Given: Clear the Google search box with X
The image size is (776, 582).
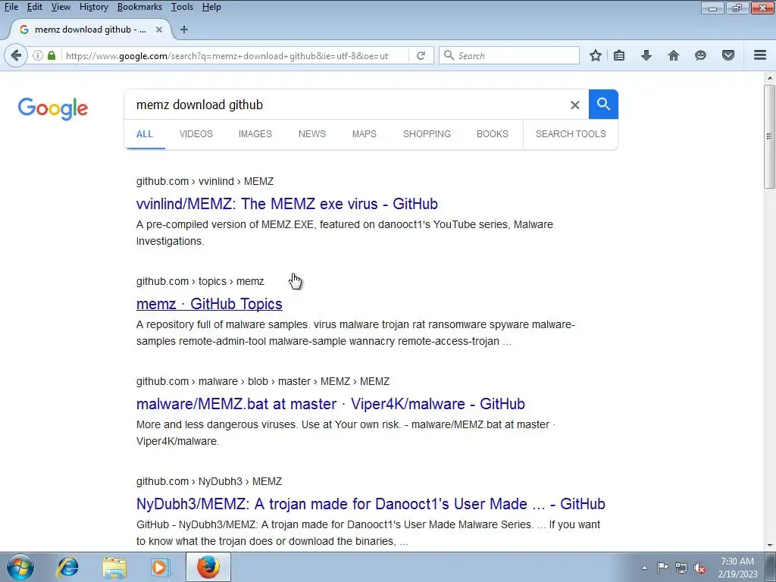Looking at the screenshot, I should pyautogui.click(x=574, y=105).
